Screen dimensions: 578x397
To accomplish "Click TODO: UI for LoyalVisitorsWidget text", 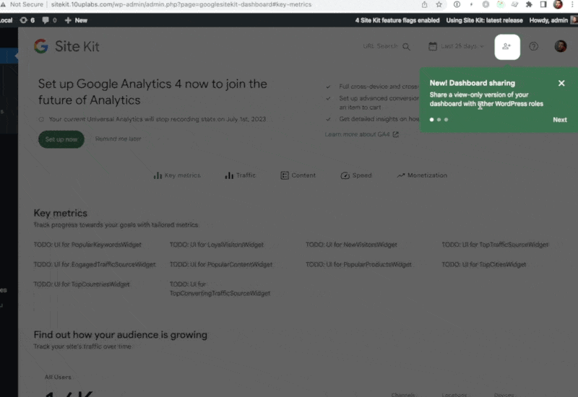I will coord(216,245).
